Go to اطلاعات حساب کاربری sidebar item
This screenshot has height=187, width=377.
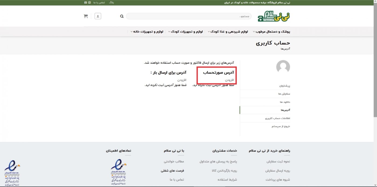pos(277,118)
